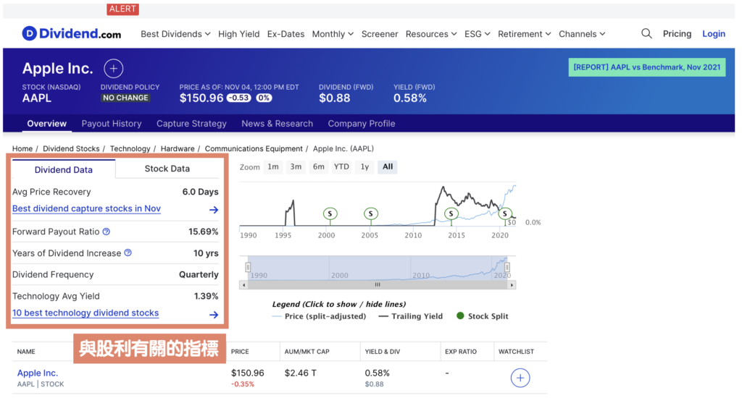742x398 pixels.
Task: Toggle Stock Split markers in legend
Action: (482, 316)
